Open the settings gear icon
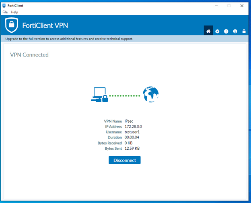 coord(217,31)
